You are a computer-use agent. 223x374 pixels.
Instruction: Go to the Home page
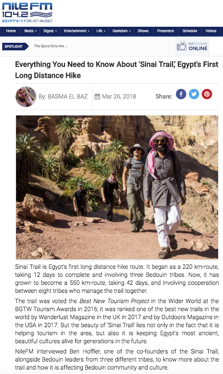coord(11,31)
